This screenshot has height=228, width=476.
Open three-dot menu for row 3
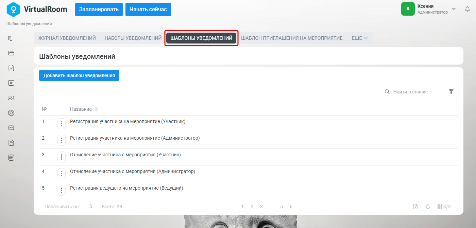[x=62, y=157]
